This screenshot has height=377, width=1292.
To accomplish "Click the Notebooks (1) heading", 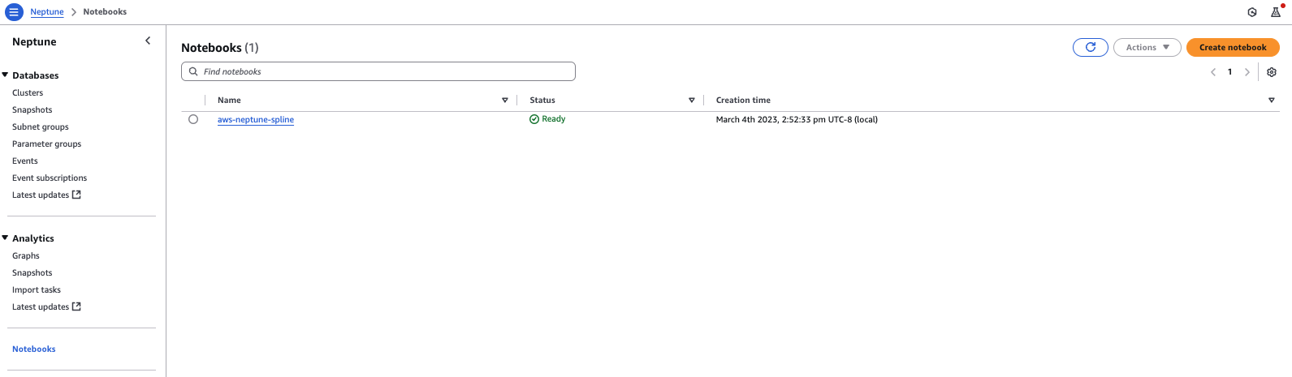I will pos(220,48).
